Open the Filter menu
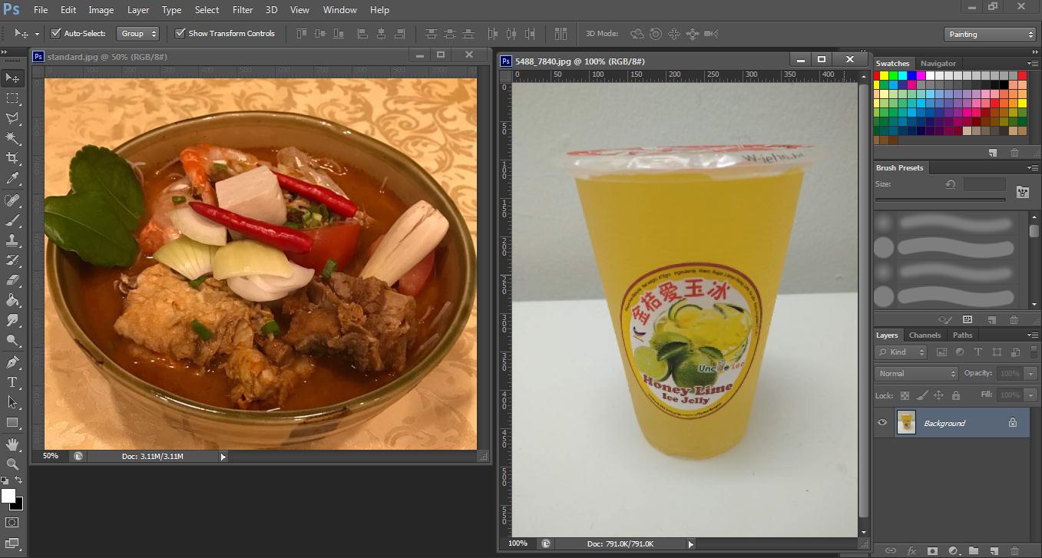 tap(243, 10)
